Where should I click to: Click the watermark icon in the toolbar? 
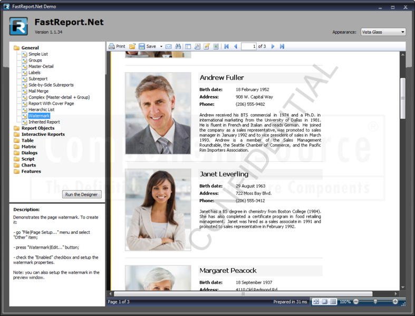click(x=216, y=46)
